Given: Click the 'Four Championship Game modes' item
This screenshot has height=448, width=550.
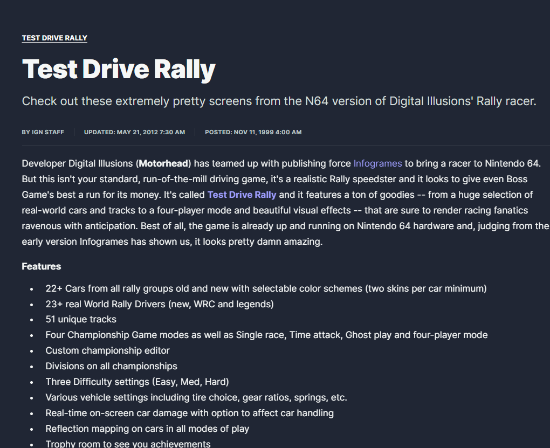Looking at the screenshot, I should click(266, 335).
